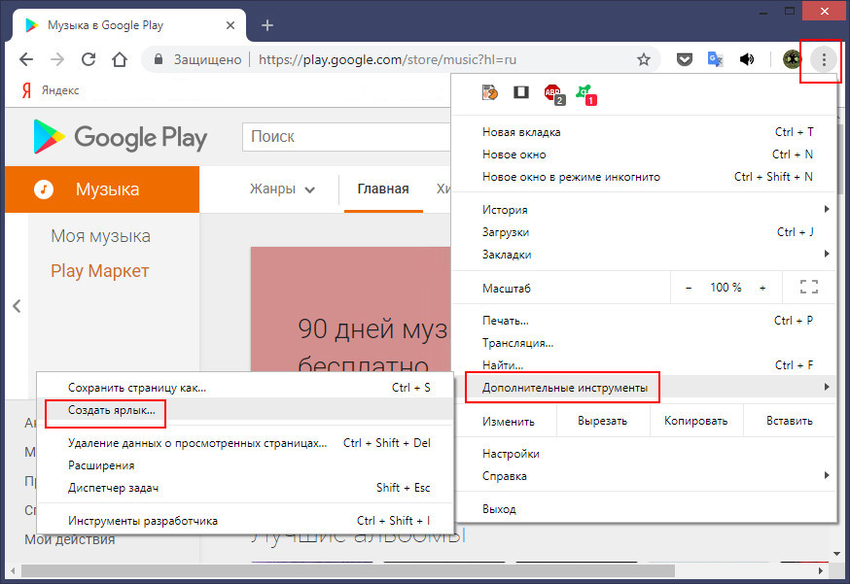Open the user profile avatar icon
This screenshot has height=584, width=850.
[x=792, y=59]
